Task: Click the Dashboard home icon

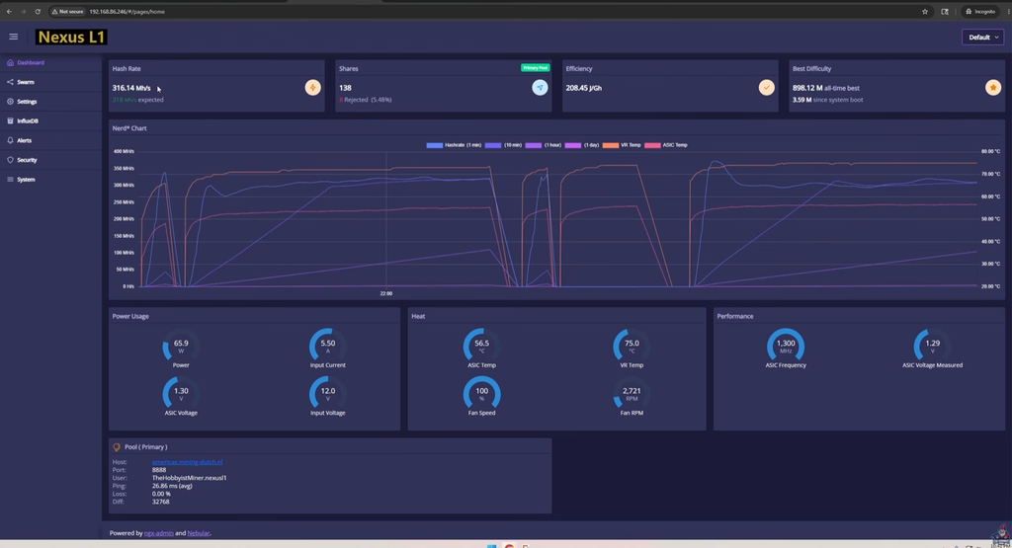Action: (10, 62)
